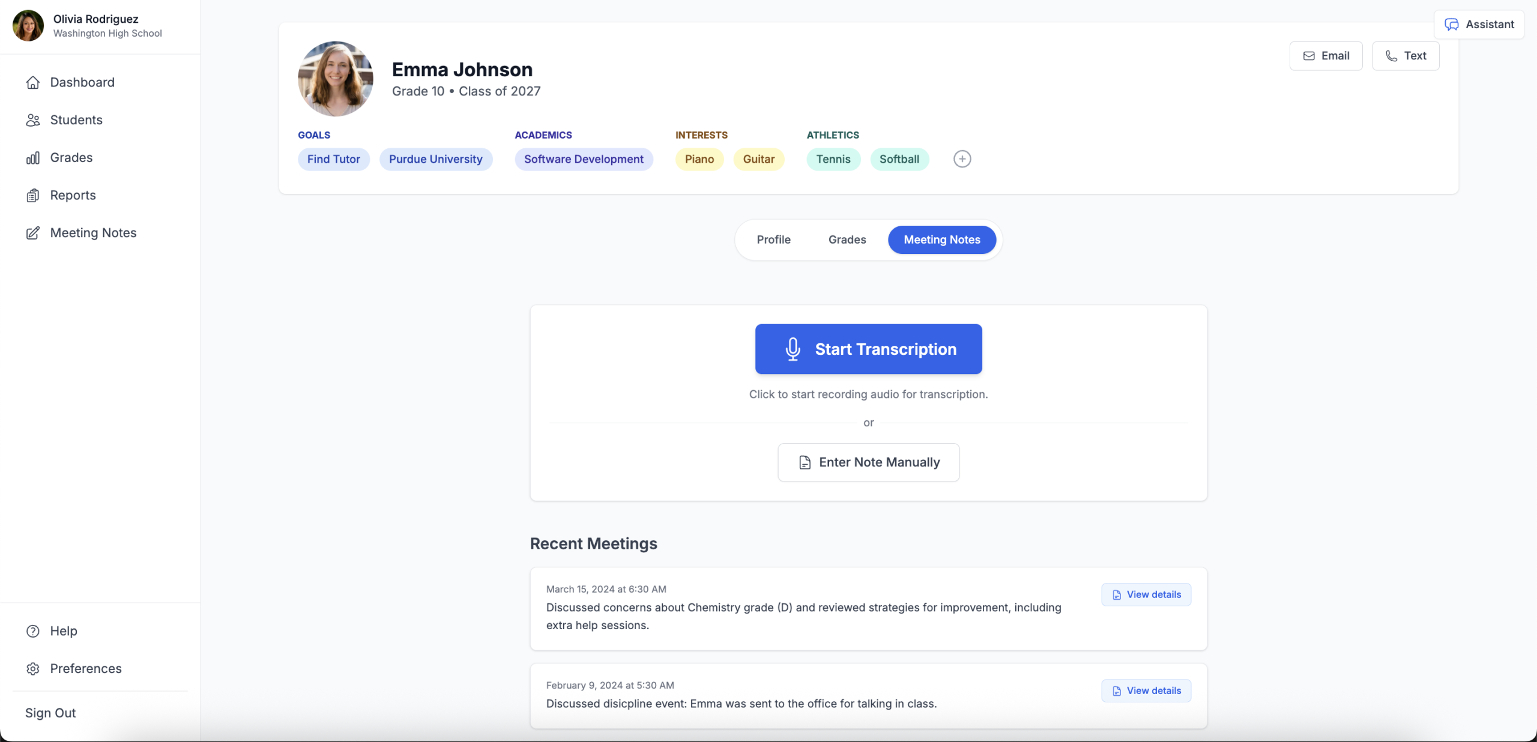The height and width of the screenshot is (742, 1537).
Task: Open Help from the sidebar
Action: (x=63, y=631)
